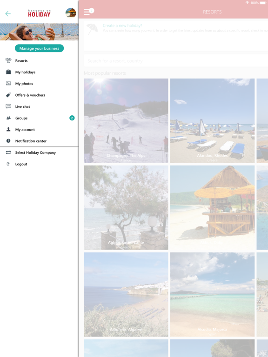Click the Hangout on Holiday logo
Viewport: 268px width, 357px height.
click(39, 13)
